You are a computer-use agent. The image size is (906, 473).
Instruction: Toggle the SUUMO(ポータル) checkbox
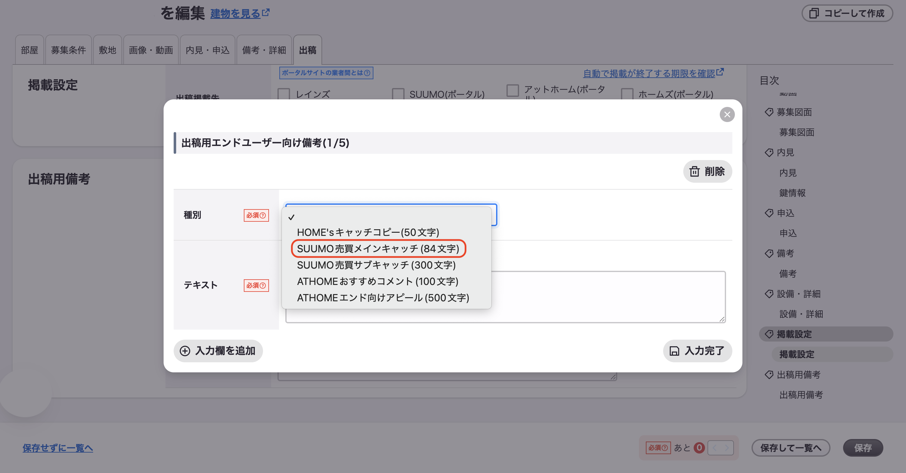point(398,94)
